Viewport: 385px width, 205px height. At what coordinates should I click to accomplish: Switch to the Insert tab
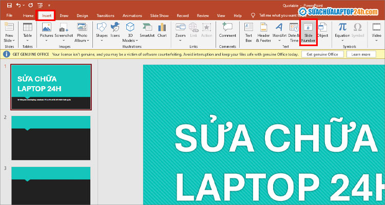46,15
